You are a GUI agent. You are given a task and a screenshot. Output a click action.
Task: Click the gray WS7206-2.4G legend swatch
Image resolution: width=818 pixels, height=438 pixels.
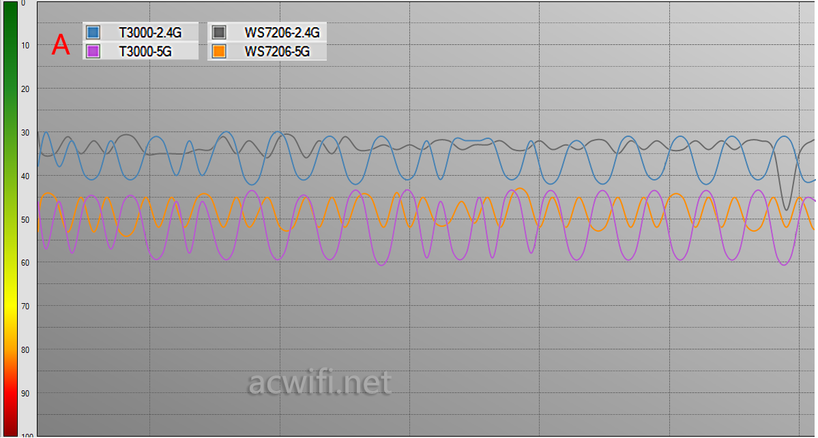click(219, 32)
